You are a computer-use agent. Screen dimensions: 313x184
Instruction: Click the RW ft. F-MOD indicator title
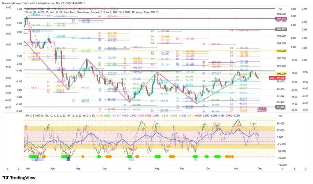coord(33,116)
